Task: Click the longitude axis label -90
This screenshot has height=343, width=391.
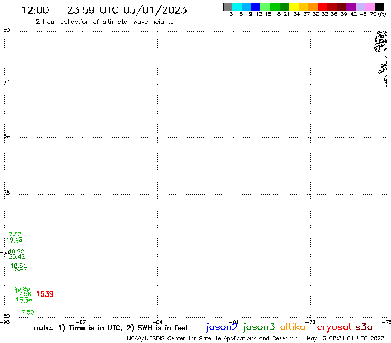Action: (x=5, y=322)
